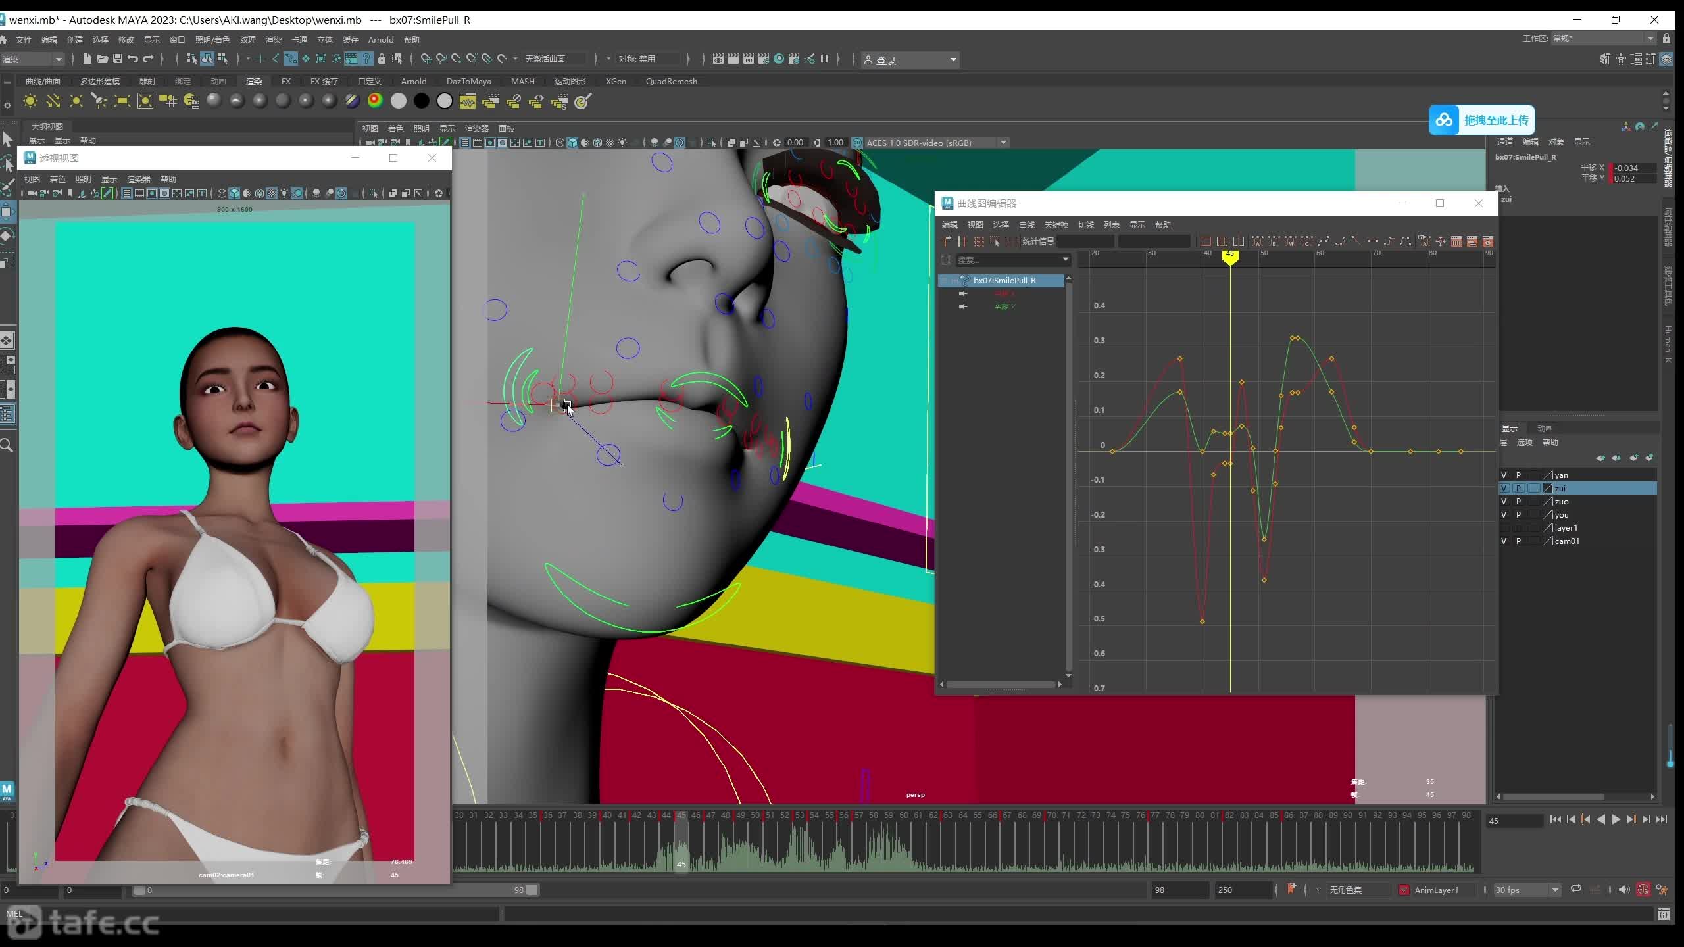Click the current frame field showing 45
This screenshot has width=1684, height=947.
coord(1514,821)
